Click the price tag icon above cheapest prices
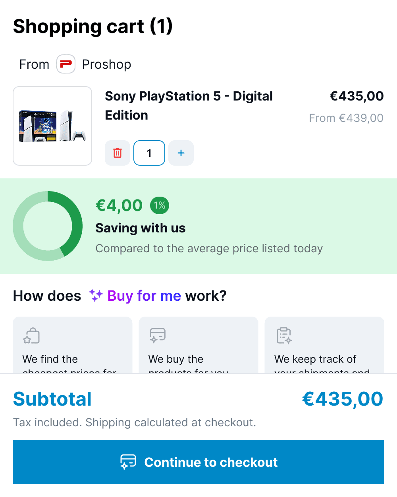The width and height of the screenshot is (397, 497). pyautogui.click(x=31, y=335)
